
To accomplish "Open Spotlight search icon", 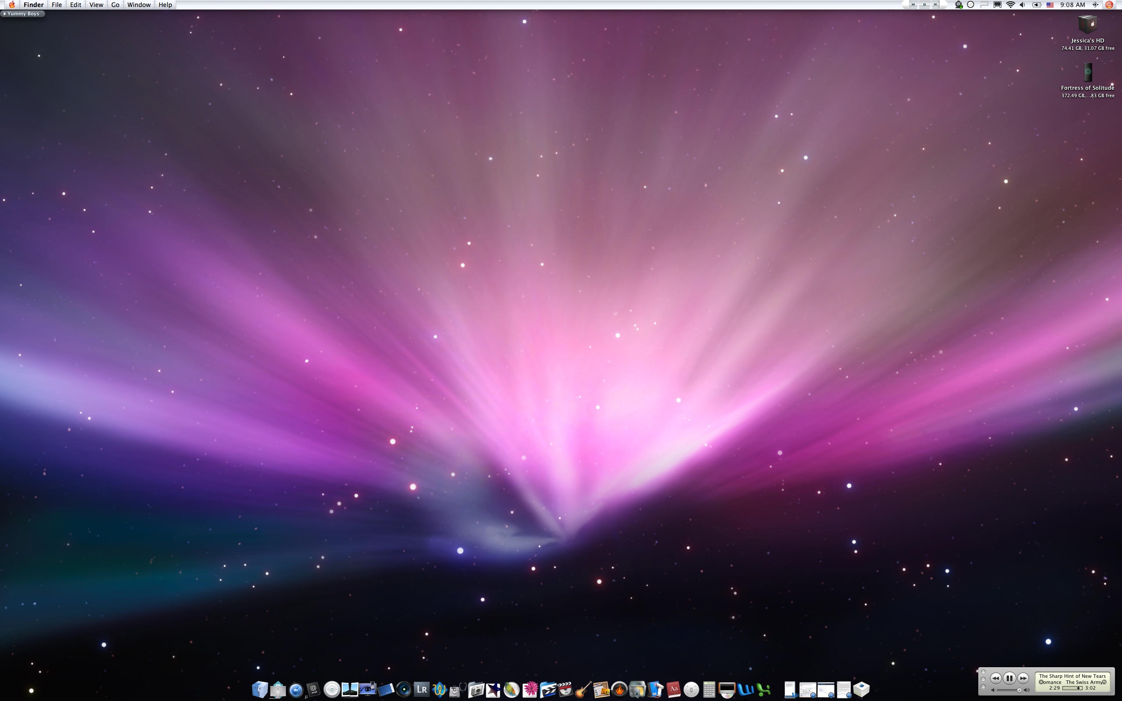I will pyautogui.click(x=1109, y=5).
